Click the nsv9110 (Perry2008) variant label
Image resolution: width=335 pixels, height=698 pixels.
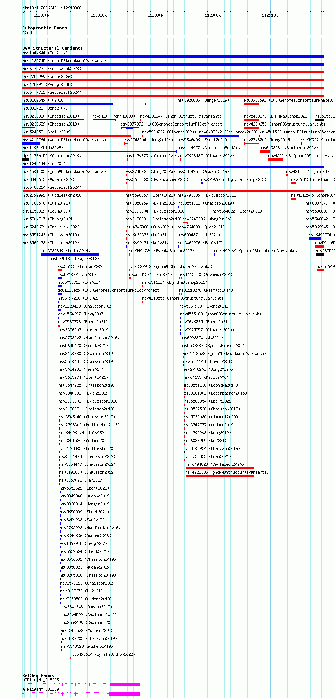114,116
